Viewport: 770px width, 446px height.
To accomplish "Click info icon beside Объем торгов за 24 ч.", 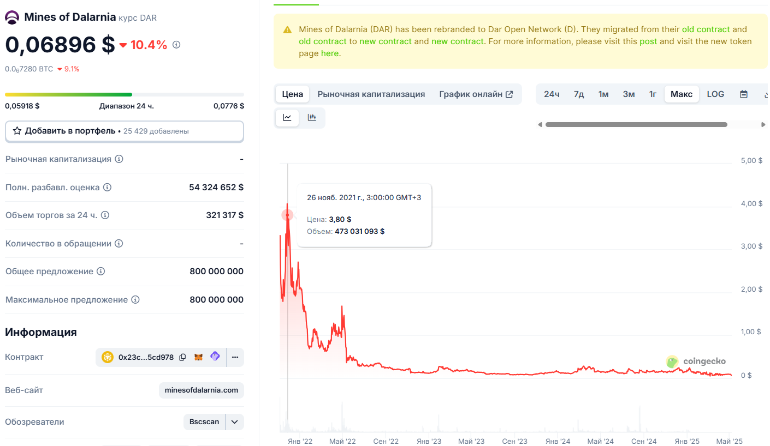I will (x=105, y=215).
